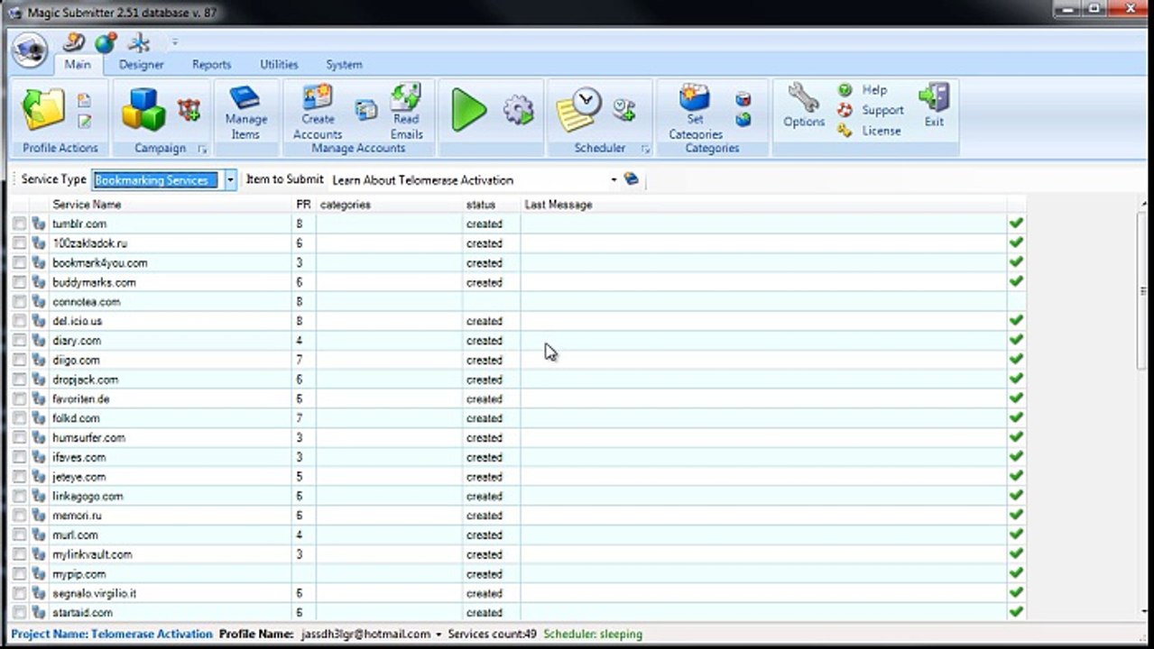Screen dimensions: 1154x649
Task: Click Scheduler: sleeping status text
Action: coord(593,635)
